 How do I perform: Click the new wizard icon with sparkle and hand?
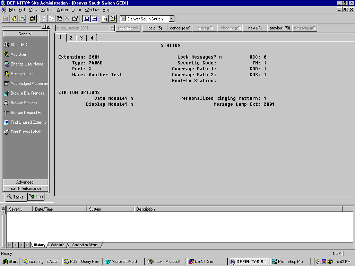tap(14, 19)
